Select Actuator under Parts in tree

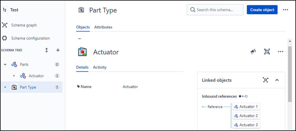(x=36, y=76)
